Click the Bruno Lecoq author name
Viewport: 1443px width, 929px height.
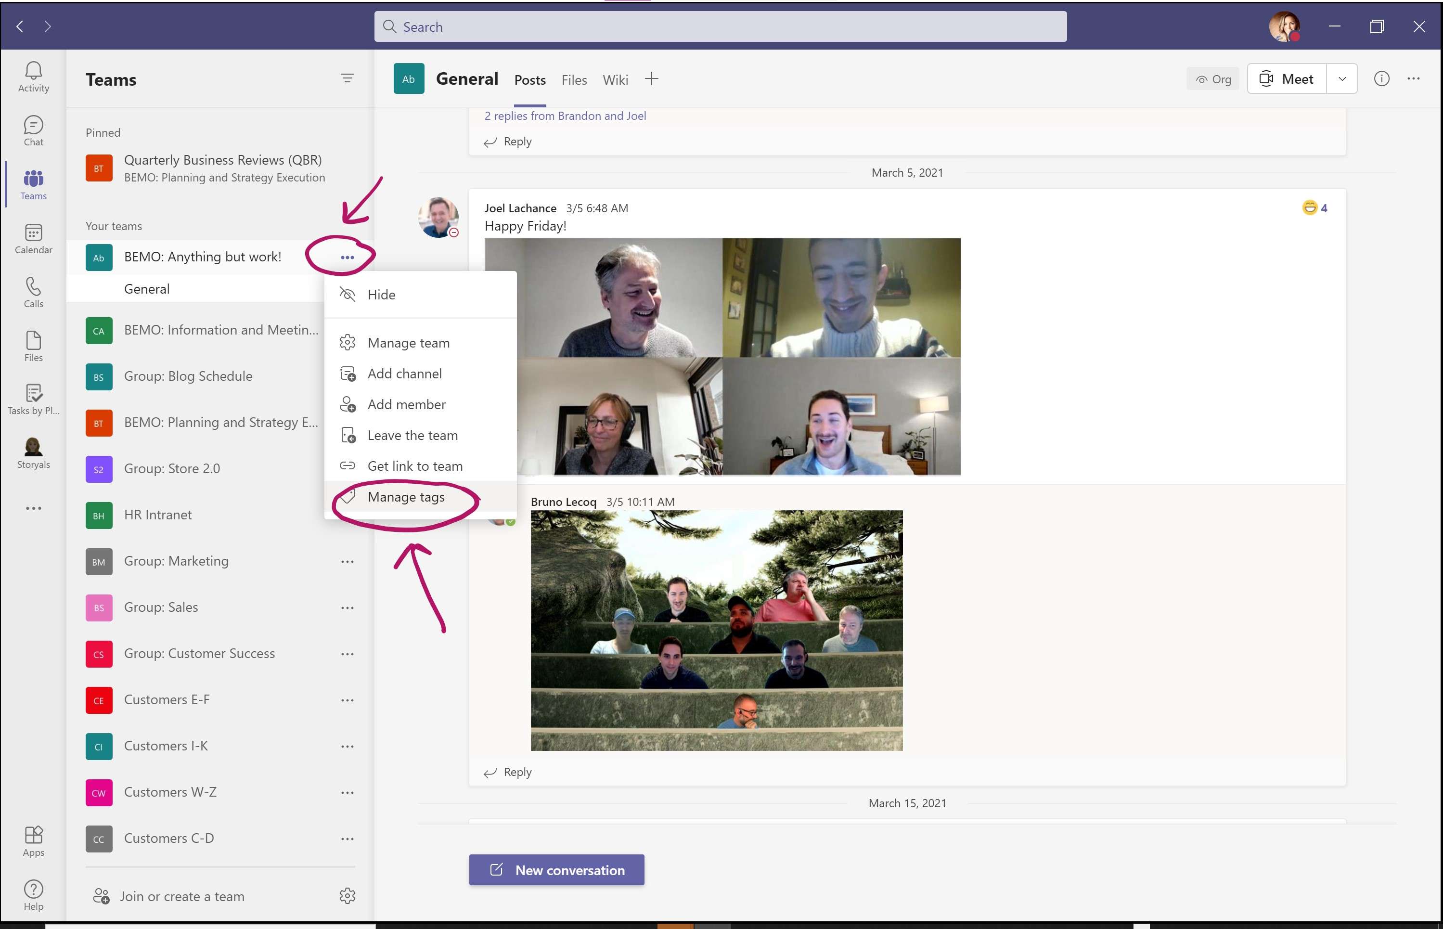564,502
